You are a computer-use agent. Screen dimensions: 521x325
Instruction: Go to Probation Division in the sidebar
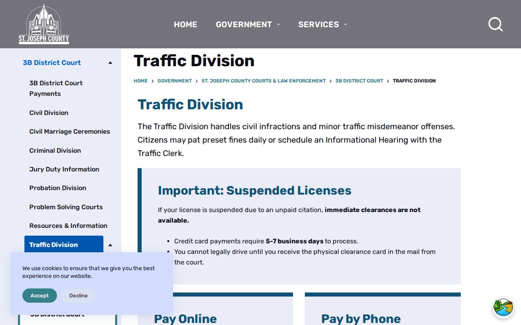(58, 188)
